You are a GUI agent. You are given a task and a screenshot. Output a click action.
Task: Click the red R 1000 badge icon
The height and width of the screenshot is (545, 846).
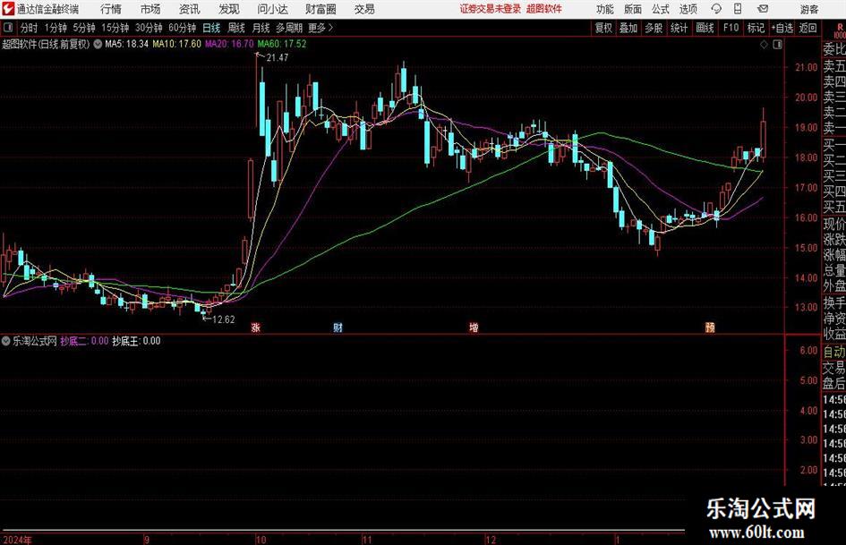(840, 30)
